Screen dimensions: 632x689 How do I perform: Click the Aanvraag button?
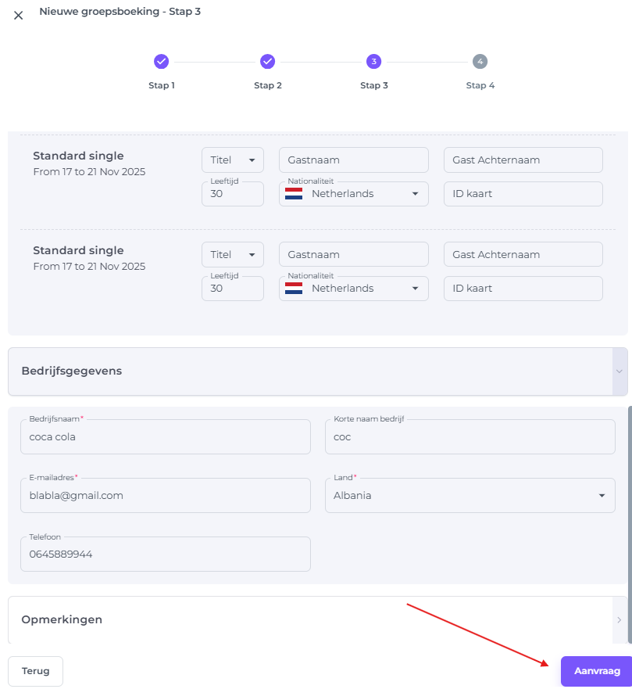596,671
